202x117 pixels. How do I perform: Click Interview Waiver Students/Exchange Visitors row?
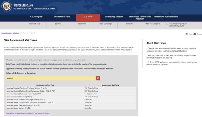pyautogui.click(x=71, y=100)
